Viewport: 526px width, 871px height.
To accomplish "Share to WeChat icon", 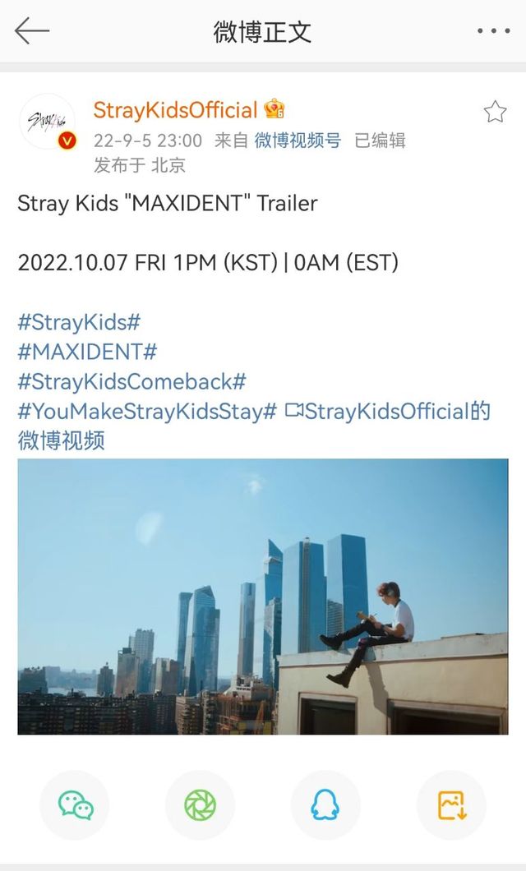I will 75,805.
